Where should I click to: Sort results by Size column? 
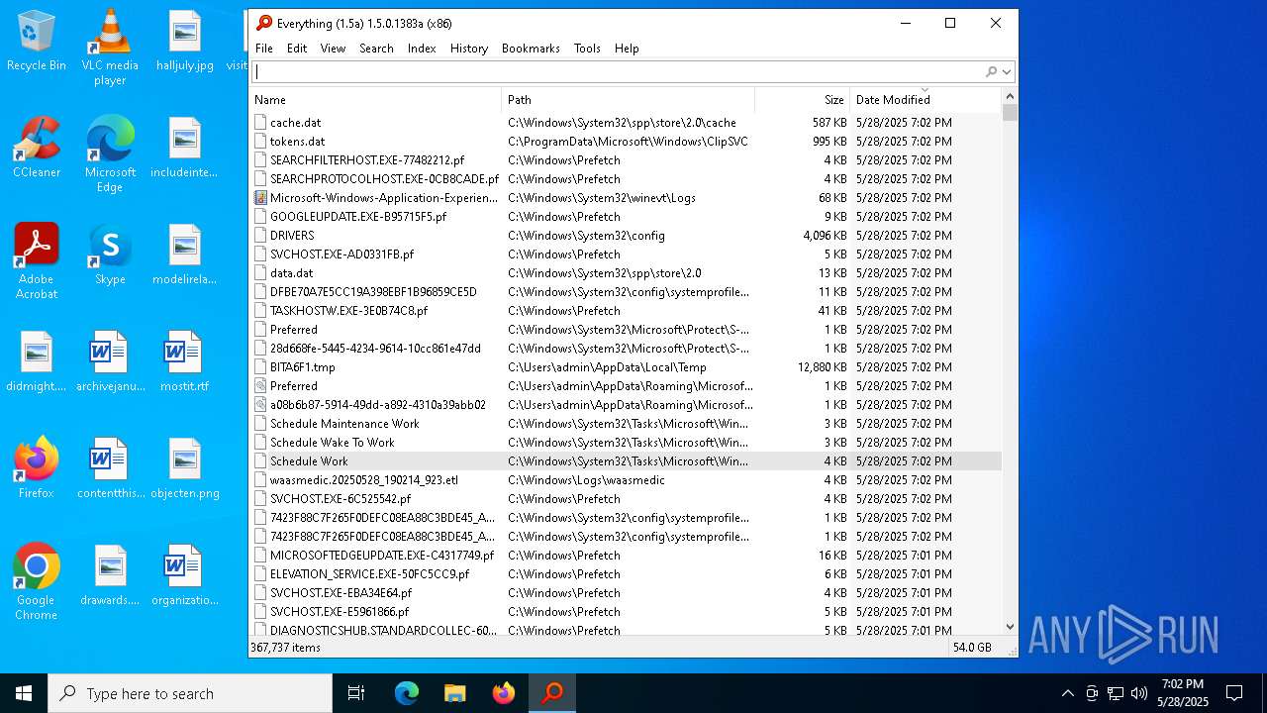pyautogui.click(x=801, y=99)
